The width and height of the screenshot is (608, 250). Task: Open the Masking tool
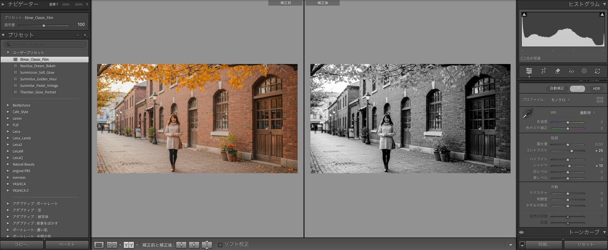pyautogui.click(x=584, y=71)
